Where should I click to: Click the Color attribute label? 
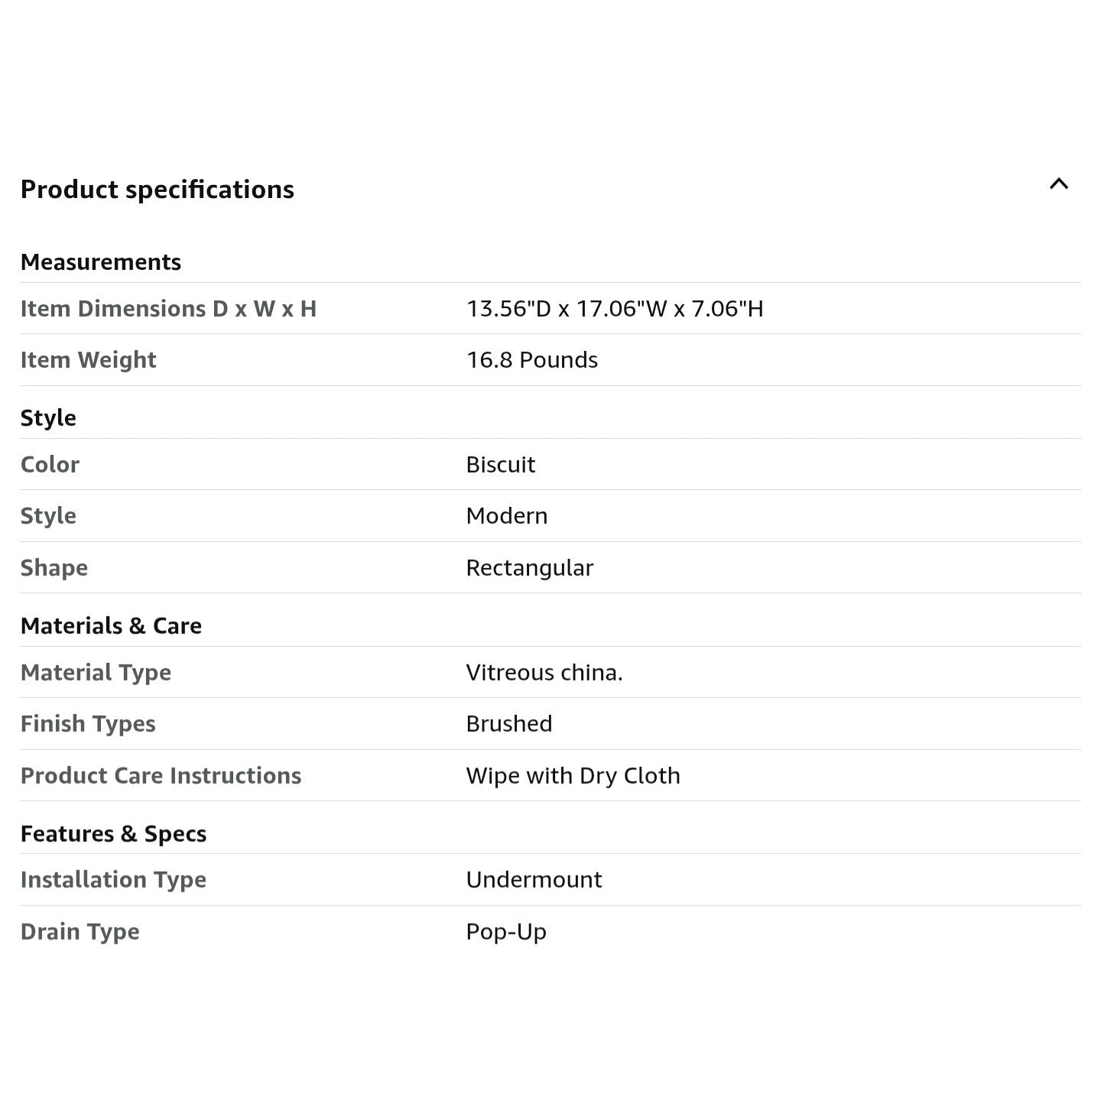point(50,465)
